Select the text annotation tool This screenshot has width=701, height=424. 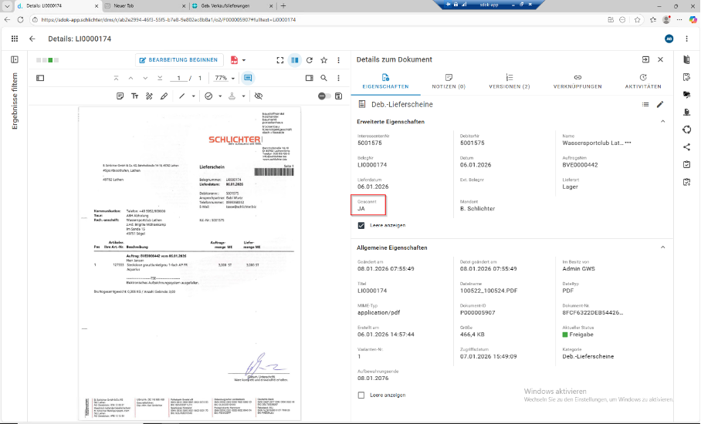coord(134,96)
